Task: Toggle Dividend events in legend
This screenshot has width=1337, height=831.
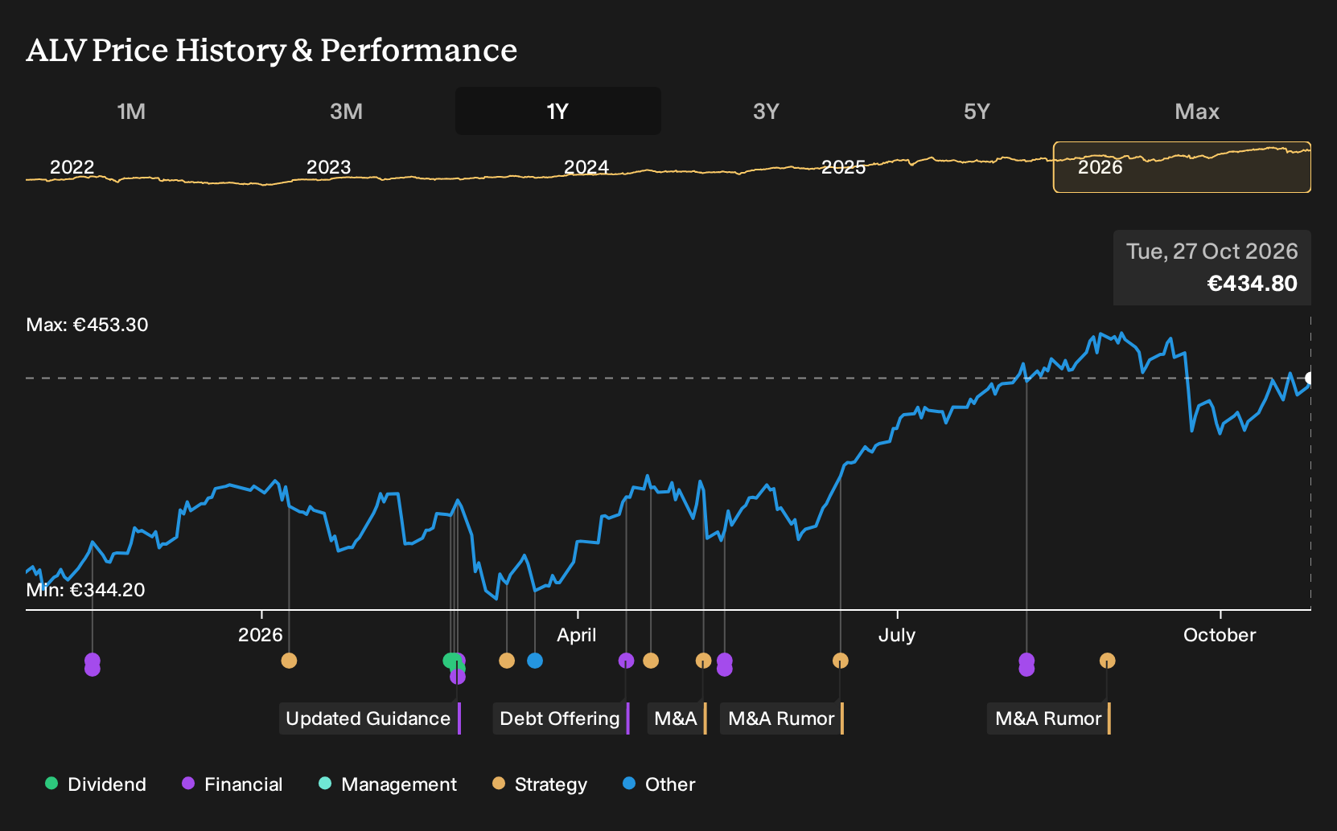Action: [96, 784]
